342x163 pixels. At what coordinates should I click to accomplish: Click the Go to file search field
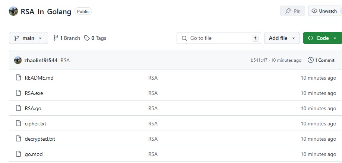[219, 38]
